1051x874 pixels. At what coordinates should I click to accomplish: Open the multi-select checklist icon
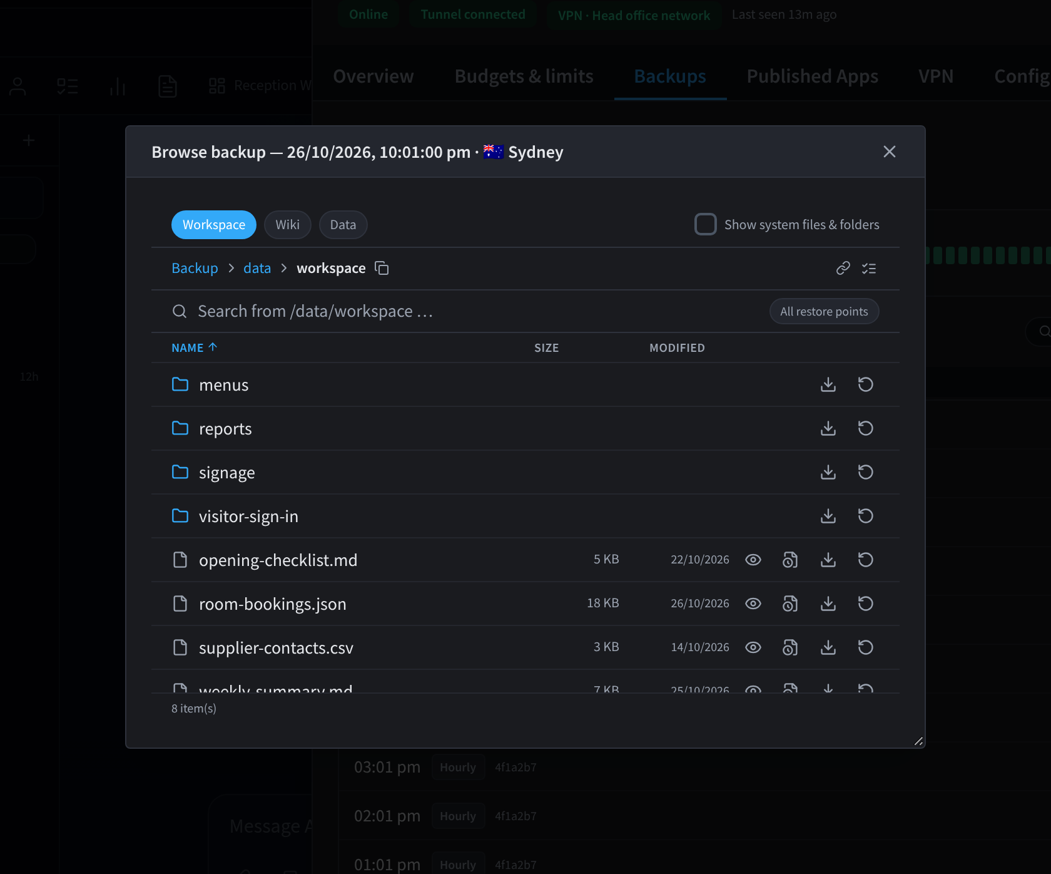pyautogui.click(x=869, y=268)
